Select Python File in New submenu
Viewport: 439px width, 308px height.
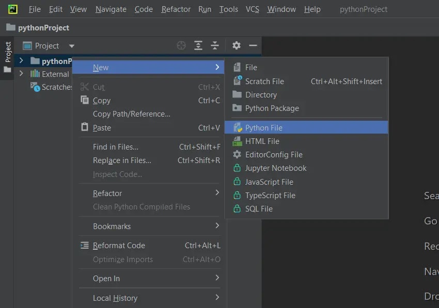pos(306,127)
